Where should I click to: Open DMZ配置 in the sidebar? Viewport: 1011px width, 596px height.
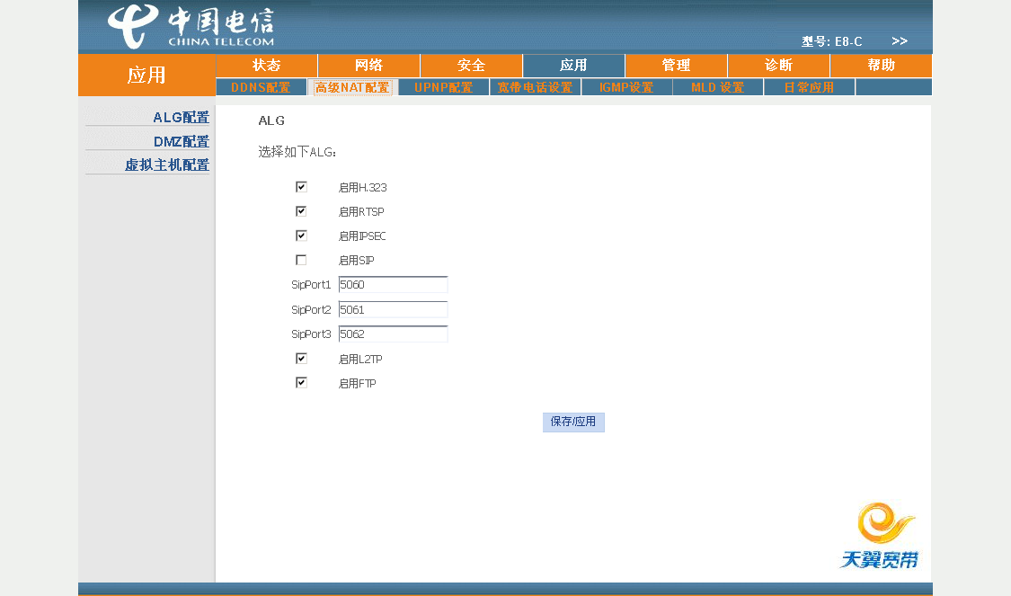(x=182, y=141)
